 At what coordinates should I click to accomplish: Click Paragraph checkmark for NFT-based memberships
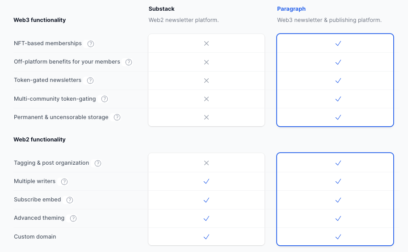pos(338,43)
